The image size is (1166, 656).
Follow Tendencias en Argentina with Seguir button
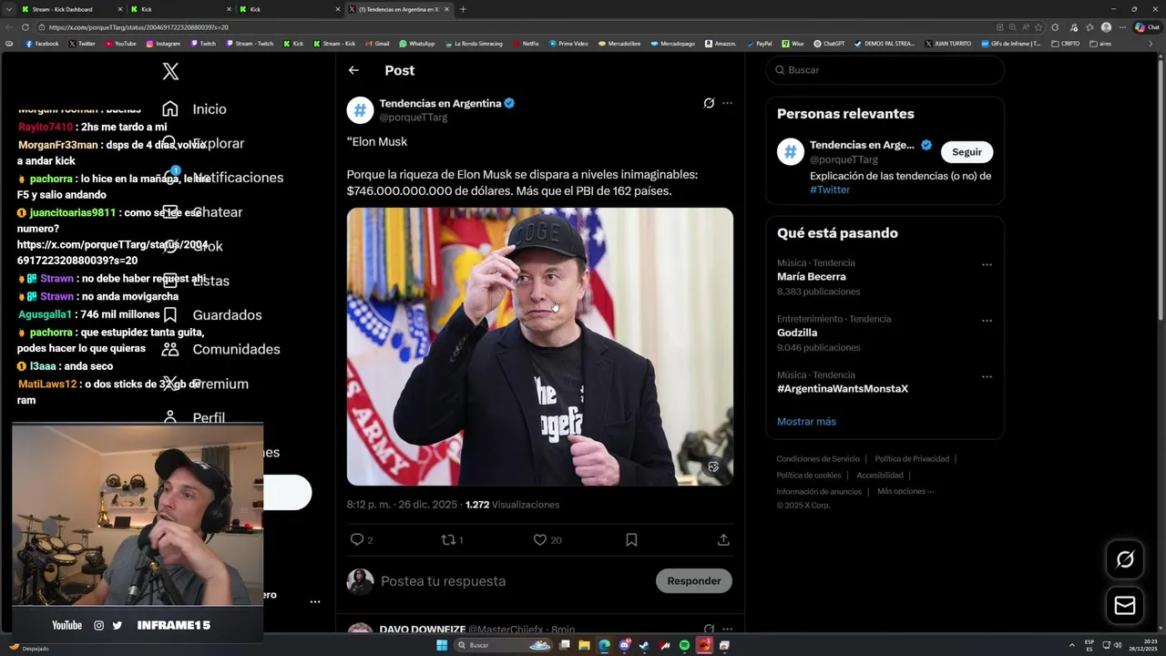coord(967,152)
